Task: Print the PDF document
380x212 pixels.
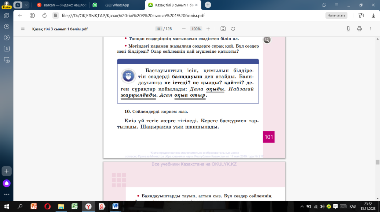Action: click(x=359, y=29)
